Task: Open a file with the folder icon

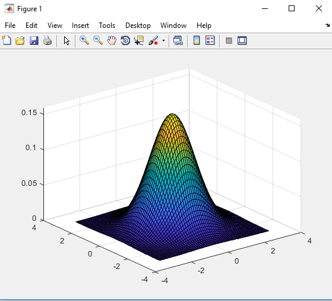Action: [x=20, y=40]
